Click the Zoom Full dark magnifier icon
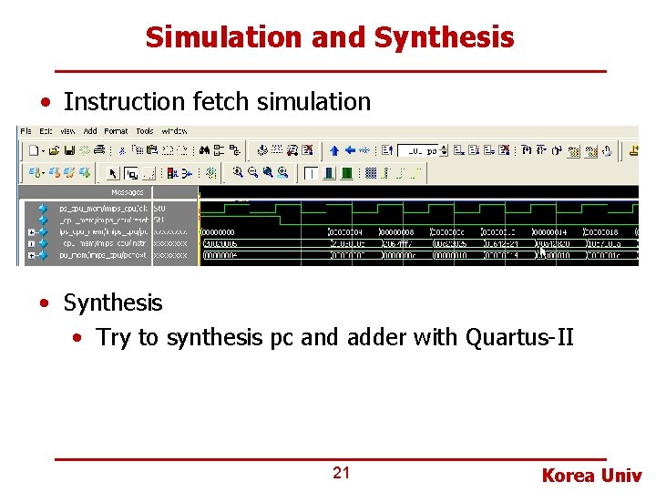The width and height of the screenshot is (656, 492). pos(268,172)
